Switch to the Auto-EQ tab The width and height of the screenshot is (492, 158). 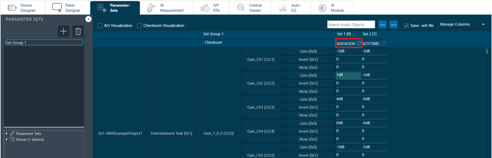[x=291, y=8]
